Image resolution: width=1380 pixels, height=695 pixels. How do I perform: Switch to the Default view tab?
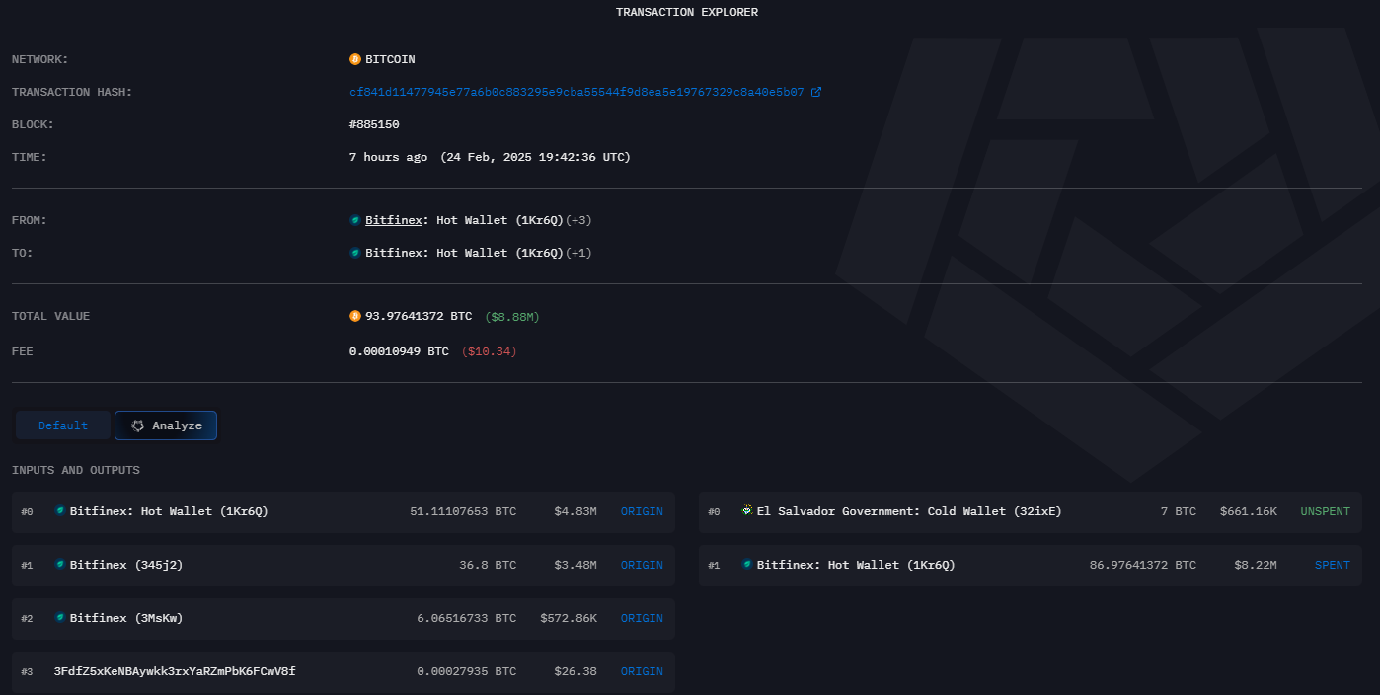pyautogui.click(x=63, y=425)
